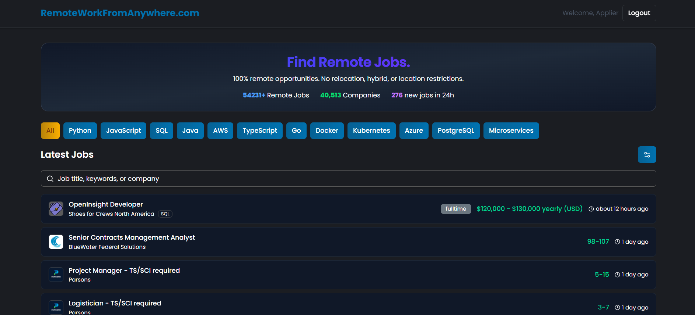
Task: Click '40,513 Companies' statistic
Action: [350, 95]
